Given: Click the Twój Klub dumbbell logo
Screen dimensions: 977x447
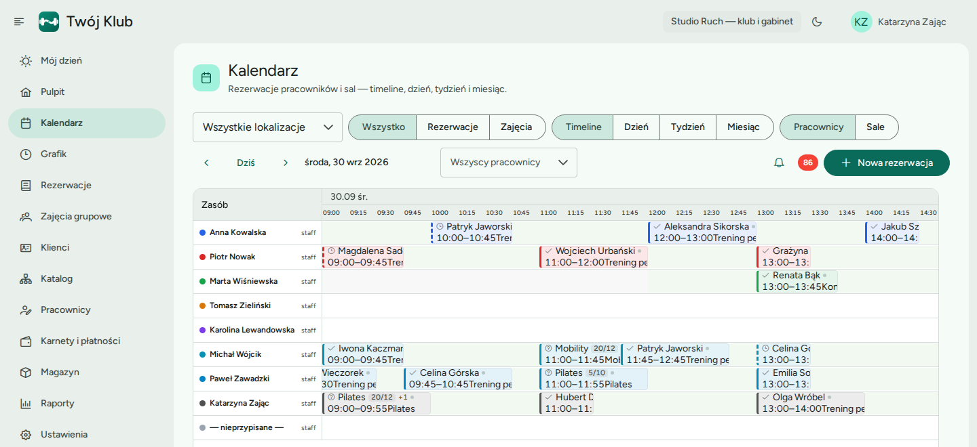Looking at the screenshot, I should [x=49, y=22].
